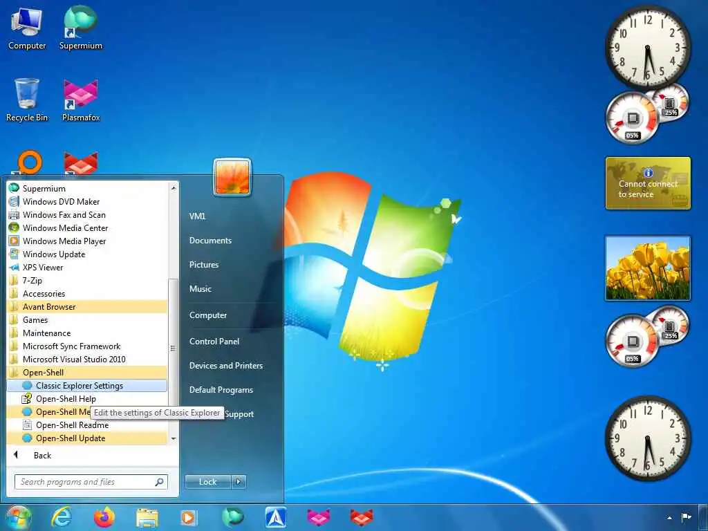Viewport: 708px width, 531px height.
Task: Open Windows Explorer from the taskbar
Action: click(147, 518)
